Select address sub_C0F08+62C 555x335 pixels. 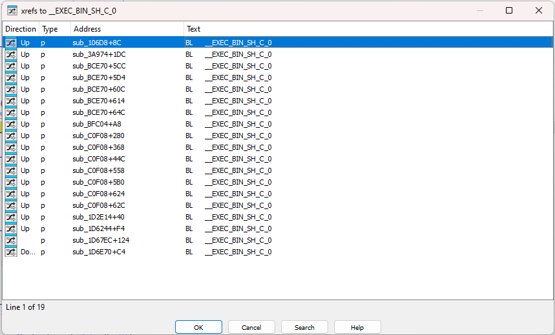[x=99, y=205]
